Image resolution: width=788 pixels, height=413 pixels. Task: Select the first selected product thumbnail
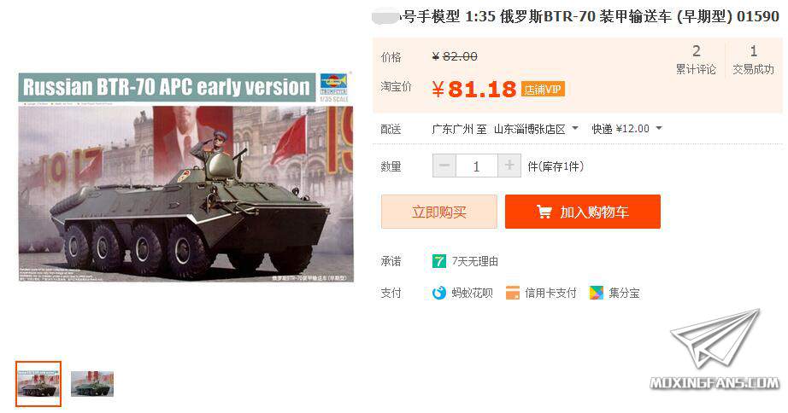pos(38,384)
